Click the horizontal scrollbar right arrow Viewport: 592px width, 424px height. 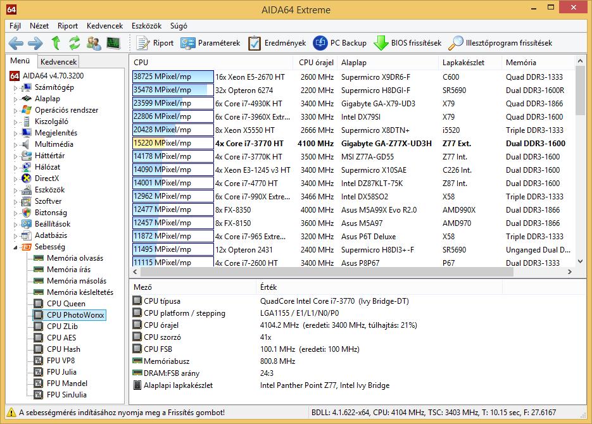coord(570,271)
